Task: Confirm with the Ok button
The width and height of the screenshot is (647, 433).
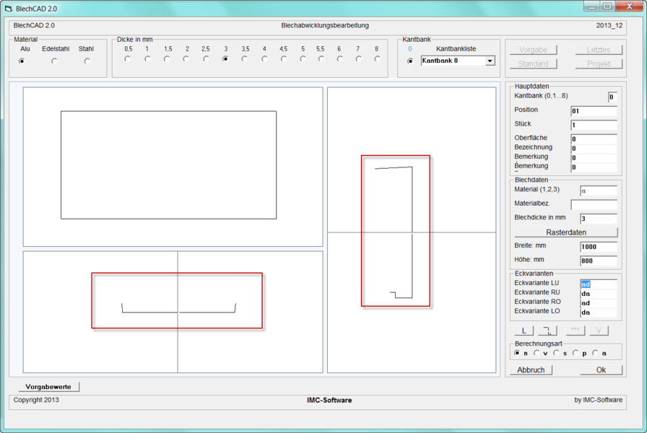Action: pyautogui.click(x=602, y=370)
